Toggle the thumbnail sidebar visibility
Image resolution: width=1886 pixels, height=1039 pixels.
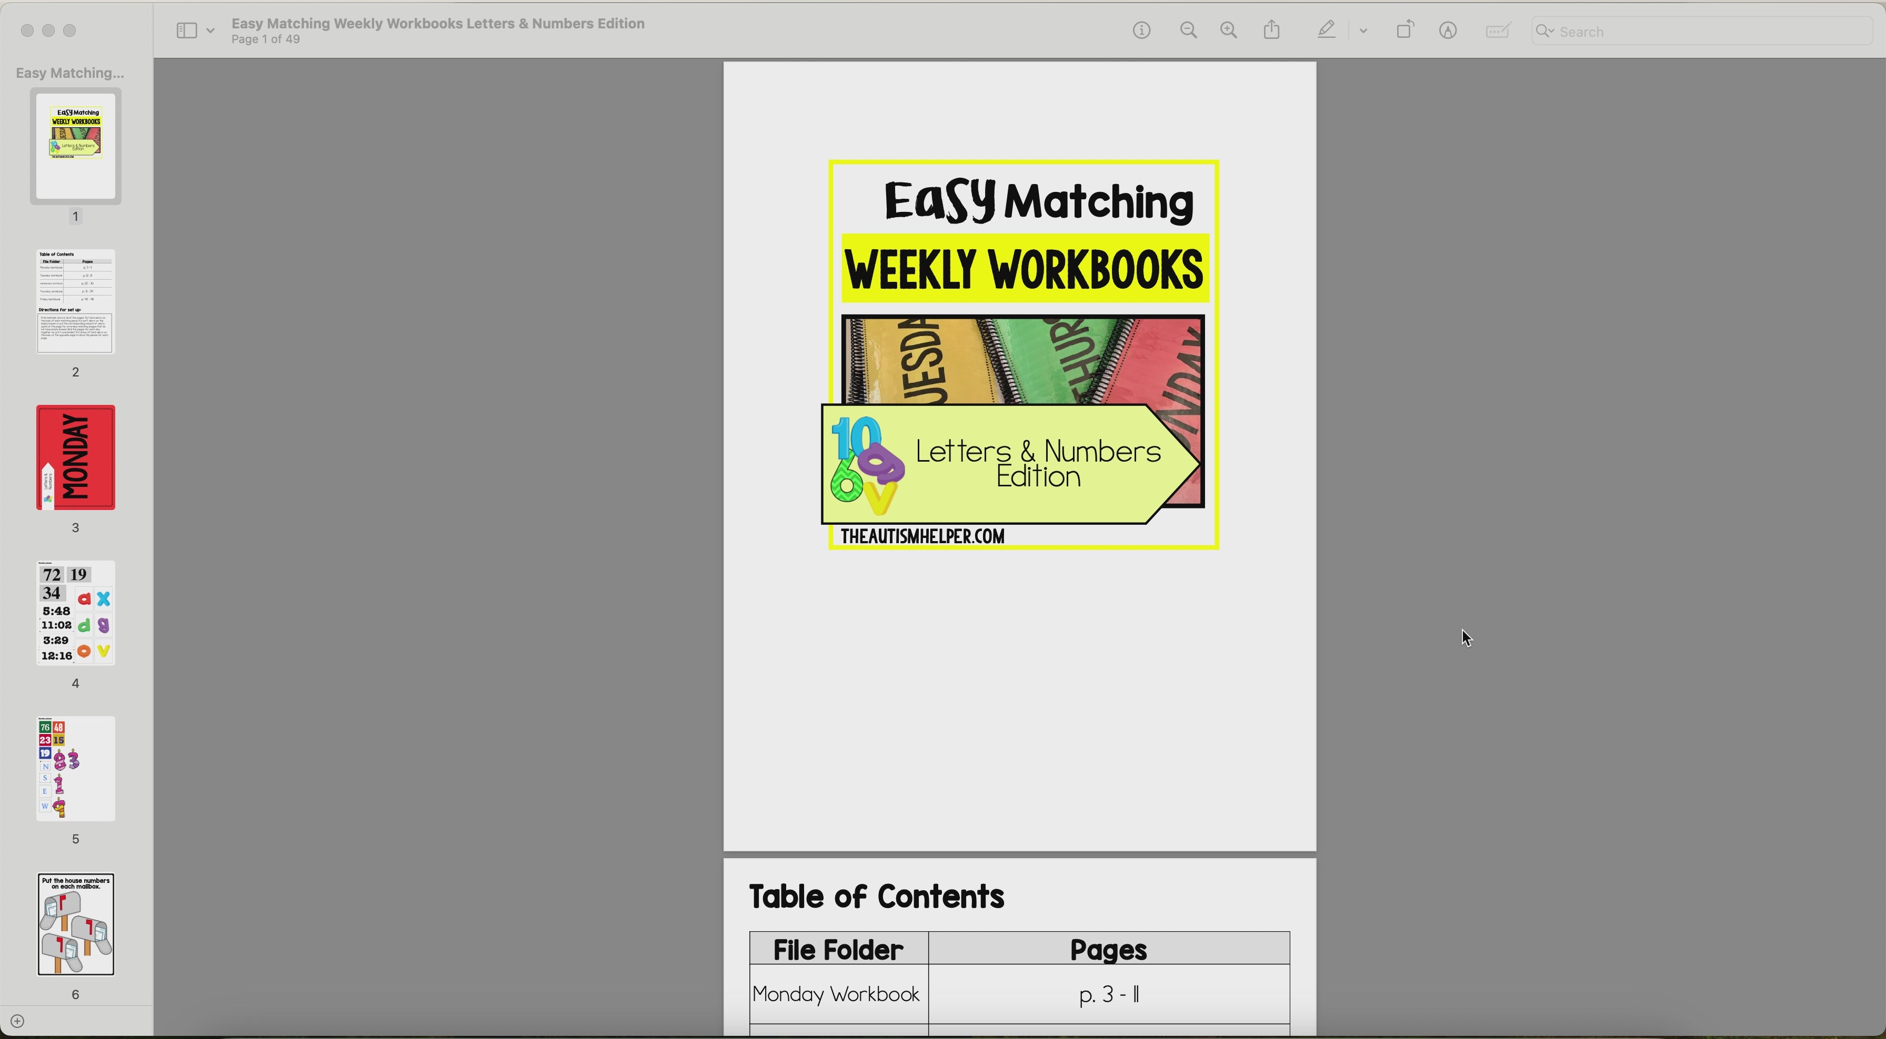point(186,30)
